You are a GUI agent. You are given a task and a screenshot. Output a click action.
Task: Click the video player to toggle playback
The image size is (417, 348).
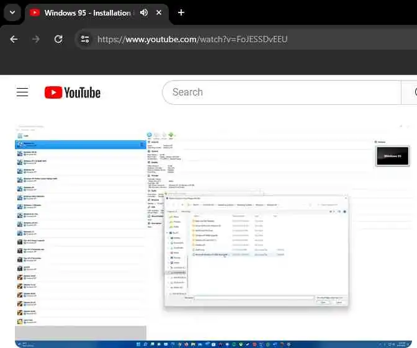point(213,235)
